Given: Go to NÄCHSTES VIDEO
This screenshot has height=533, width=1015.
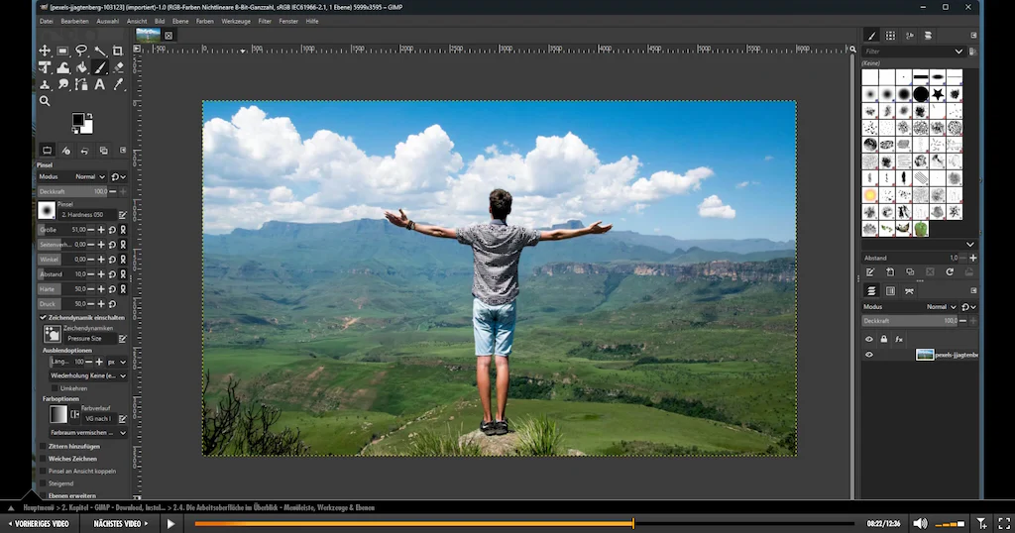Looking at the screenshot, I should [x=120, y=524].
